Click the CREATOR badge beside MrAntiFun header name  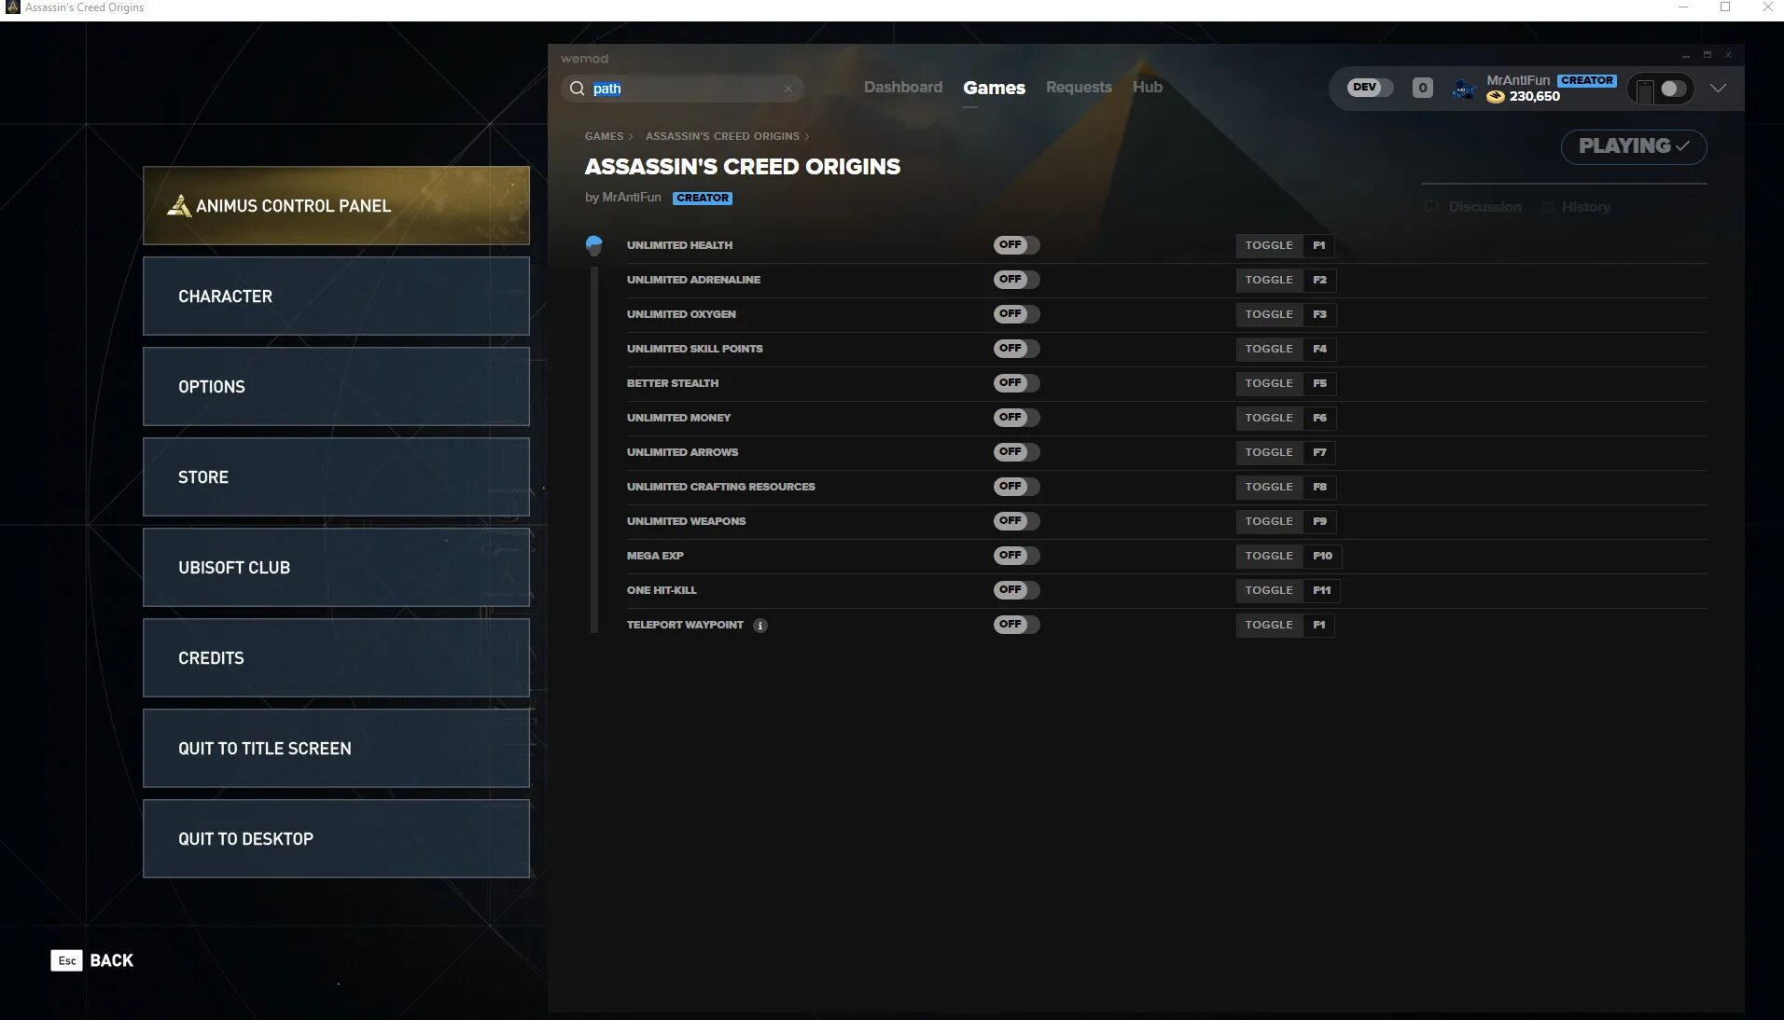[1586, 81]
